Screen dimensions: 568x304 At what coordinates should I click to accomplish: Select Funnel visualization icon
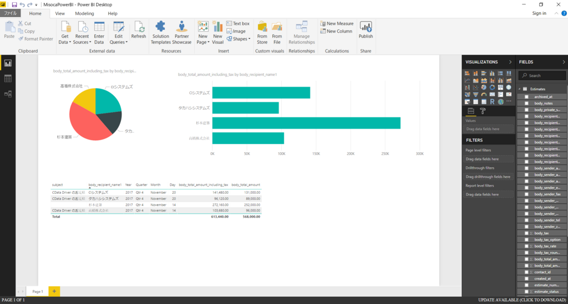[475, 94]
